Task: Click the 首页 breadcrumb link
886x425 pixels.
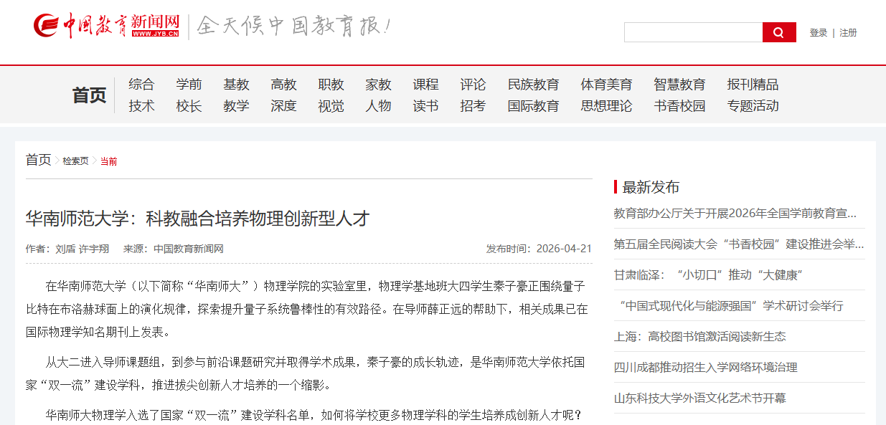Action: [38, 160]
